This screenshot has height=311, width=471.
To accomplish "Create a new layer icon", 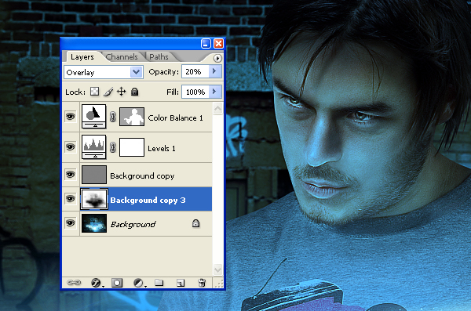I will pyautogui.click(x=181, y=283).
